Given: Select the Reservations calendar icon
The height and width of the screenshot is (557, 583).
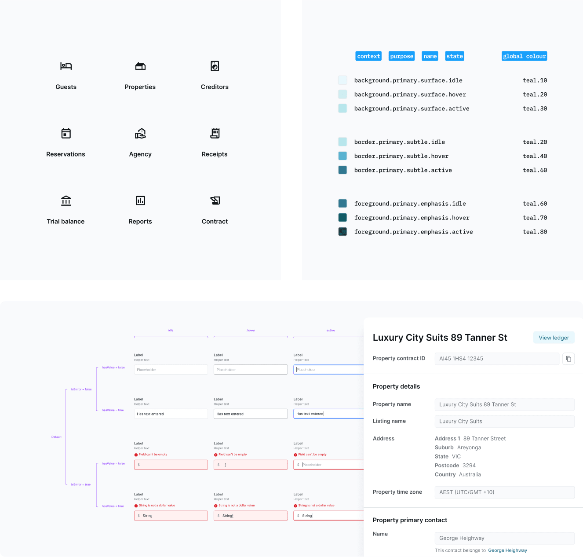Looking at the screenshot, I should pos(66,133).
